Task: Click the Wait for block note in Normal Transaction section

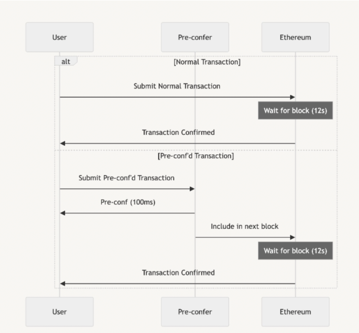Action: click(295, 110)
